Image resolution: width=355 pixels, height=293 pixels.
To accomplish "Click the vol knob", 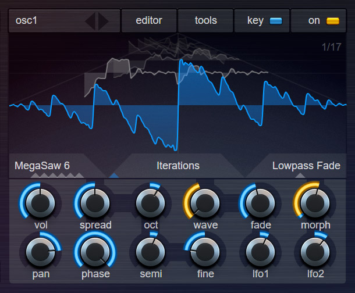I will tap(40, 202).
